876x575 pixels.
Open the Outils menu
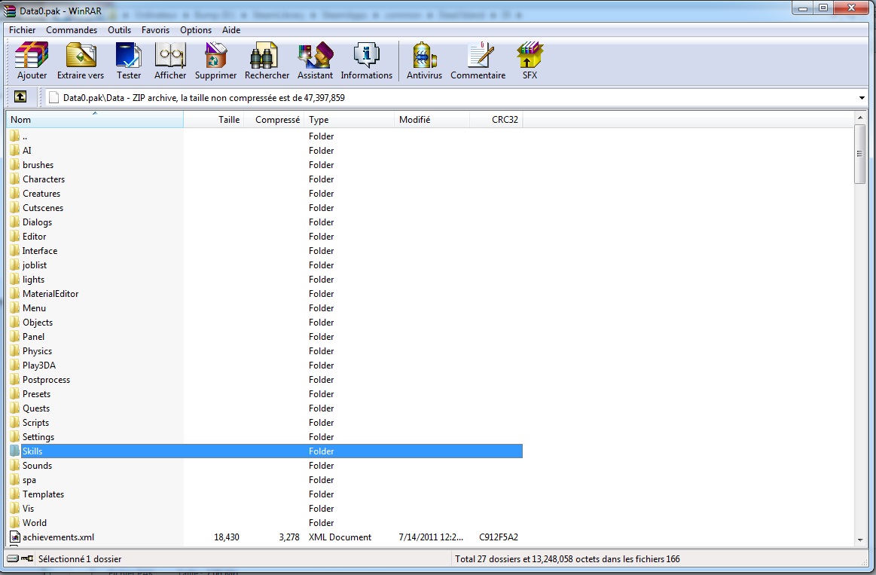[x=120, y=30]
